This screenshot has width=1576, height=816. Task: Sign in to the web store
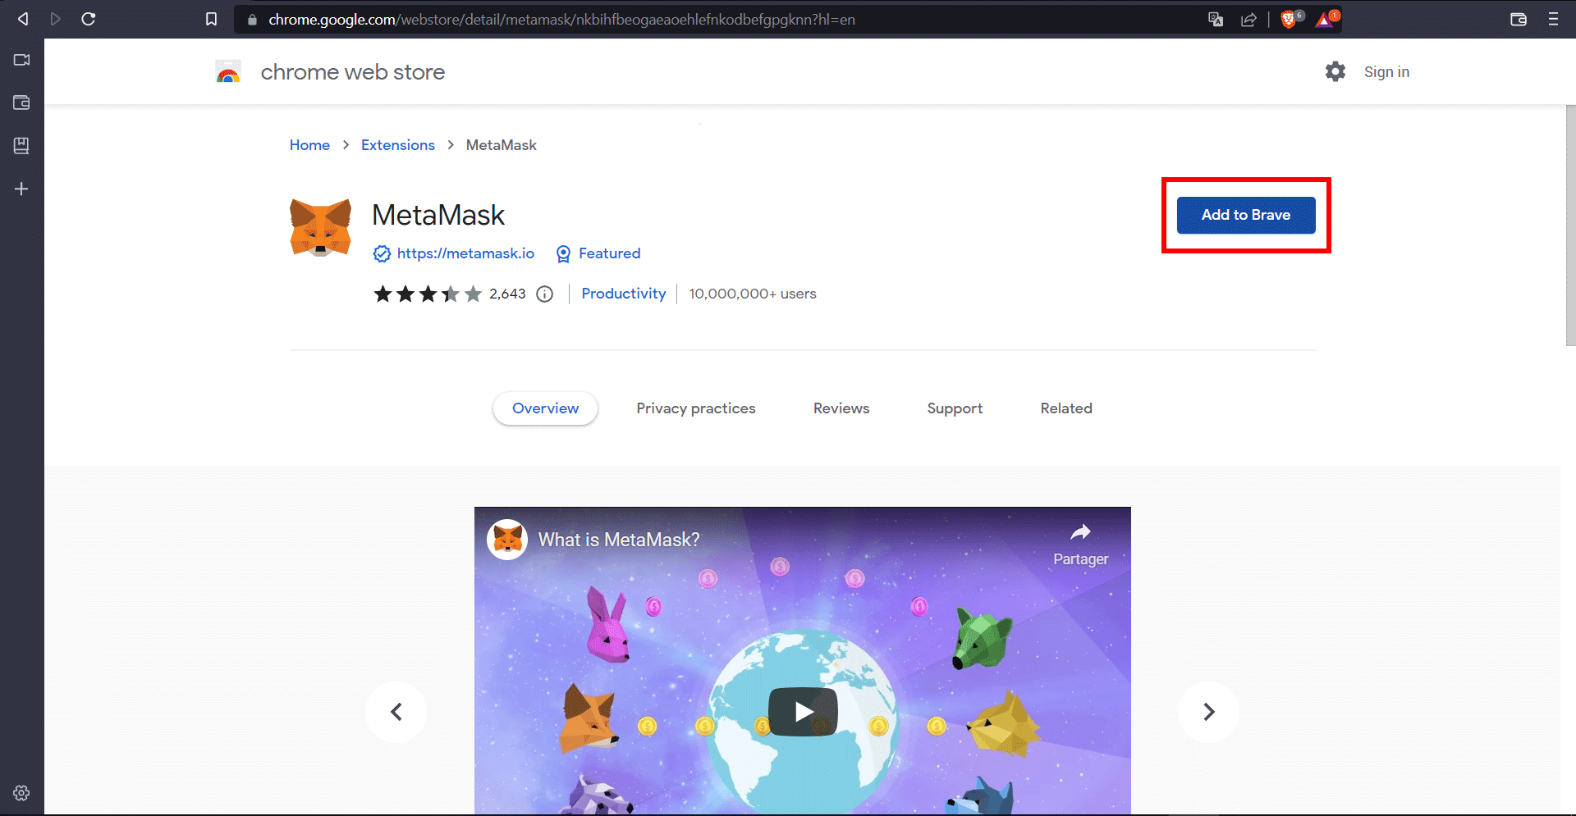1386,72
